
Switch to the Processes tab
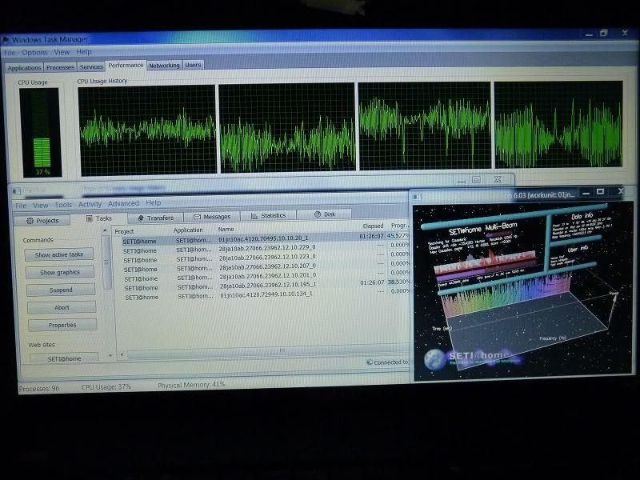click(x=61, y=68)
